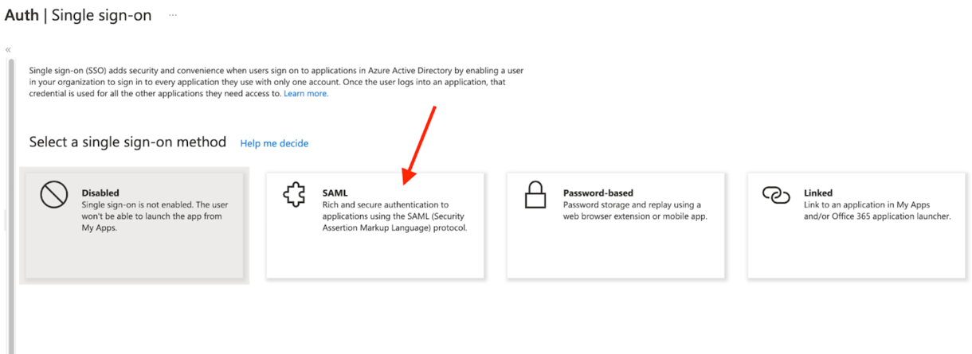This screenshot has height=354, width=972.
Task: Choose the Linked method title
Action: point(818,193)
